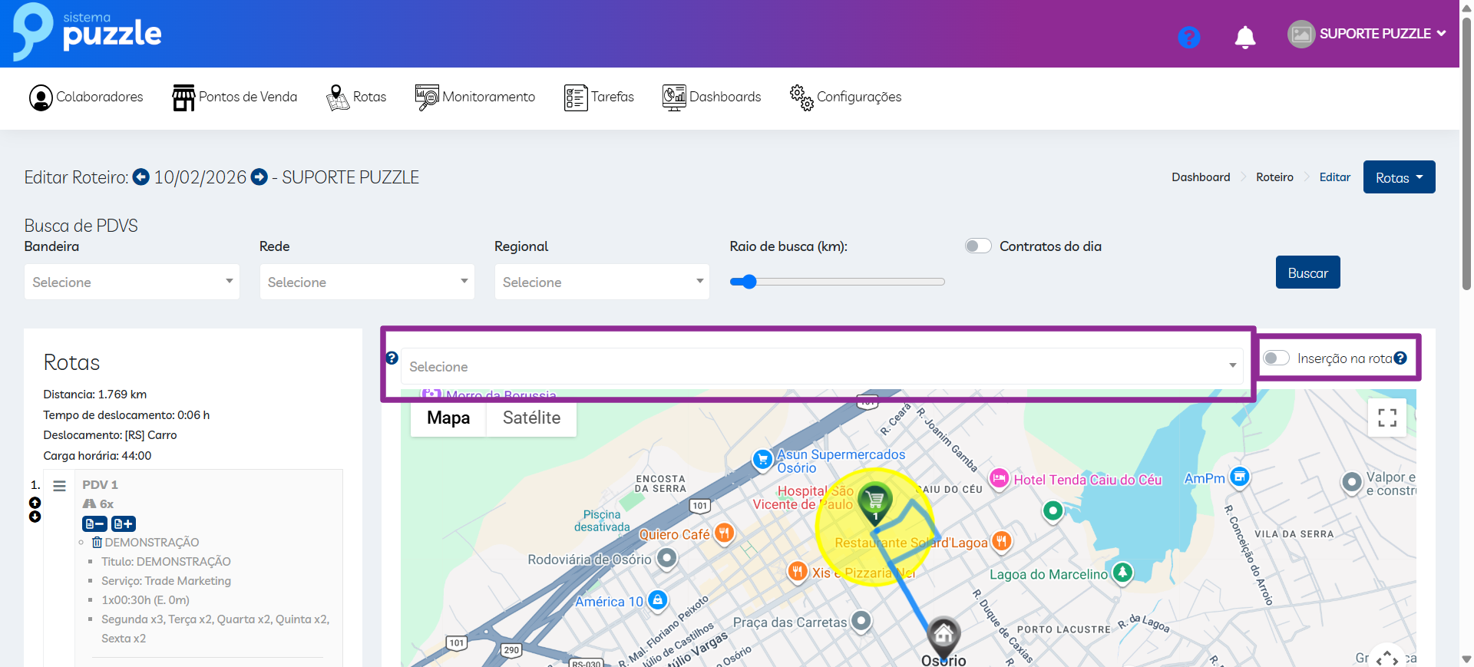Enable Inserção na rota toggle
Screen dimensions: 1474x667
tap(1276, 358)
